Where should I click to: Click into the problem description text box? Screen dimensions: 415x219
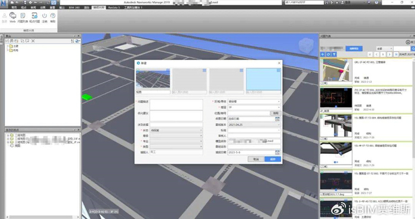(x=176, y=105)
